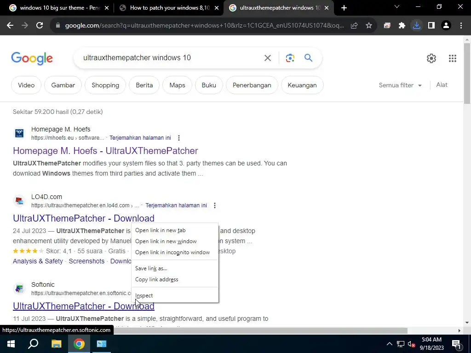Click the horizontal page scrollbar
Viewport: 471px width, 353px height.
click(260, 330)
